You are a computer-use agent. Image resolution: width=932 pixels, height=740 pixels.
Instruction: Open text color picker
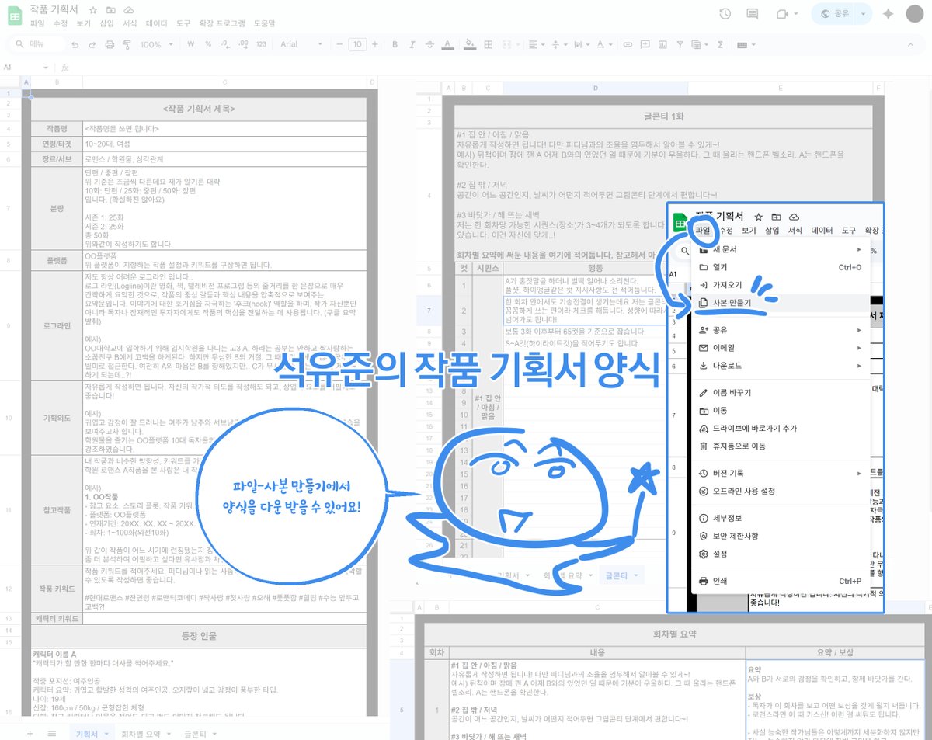447,44
